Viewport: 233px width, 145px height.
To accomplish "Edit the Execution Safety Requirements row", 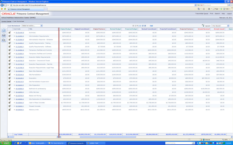I will 10,57.
